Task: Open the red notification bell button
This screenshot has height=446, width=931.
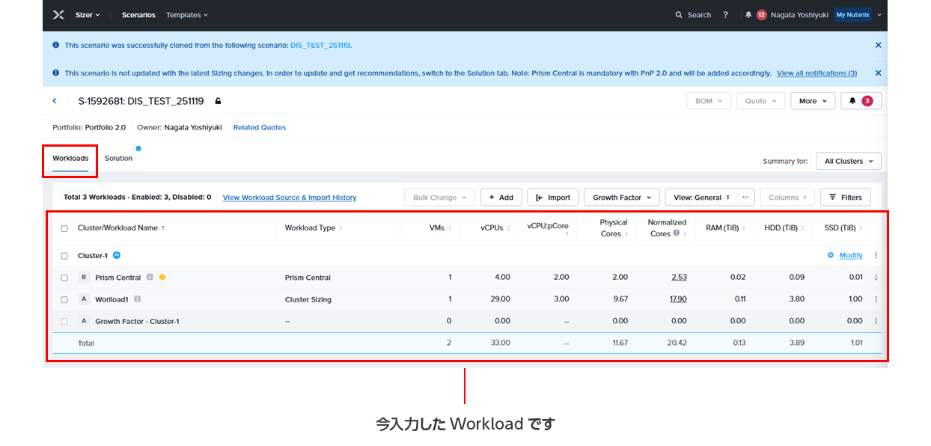Action: [x=861, y=101]
